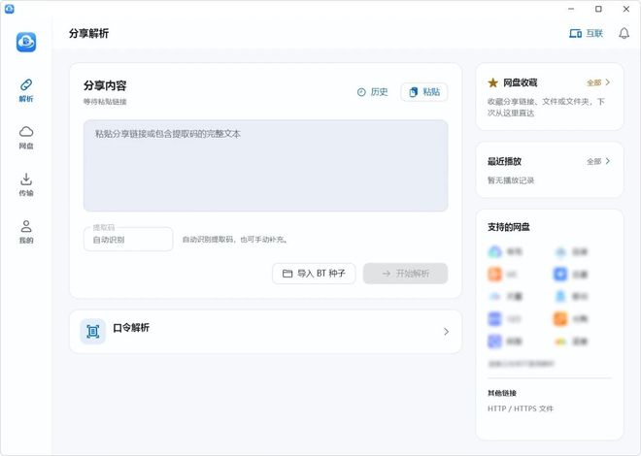Click the 分享解析 page title
Image resolution: width=641 pixels, height=456 pixels.
88,34
